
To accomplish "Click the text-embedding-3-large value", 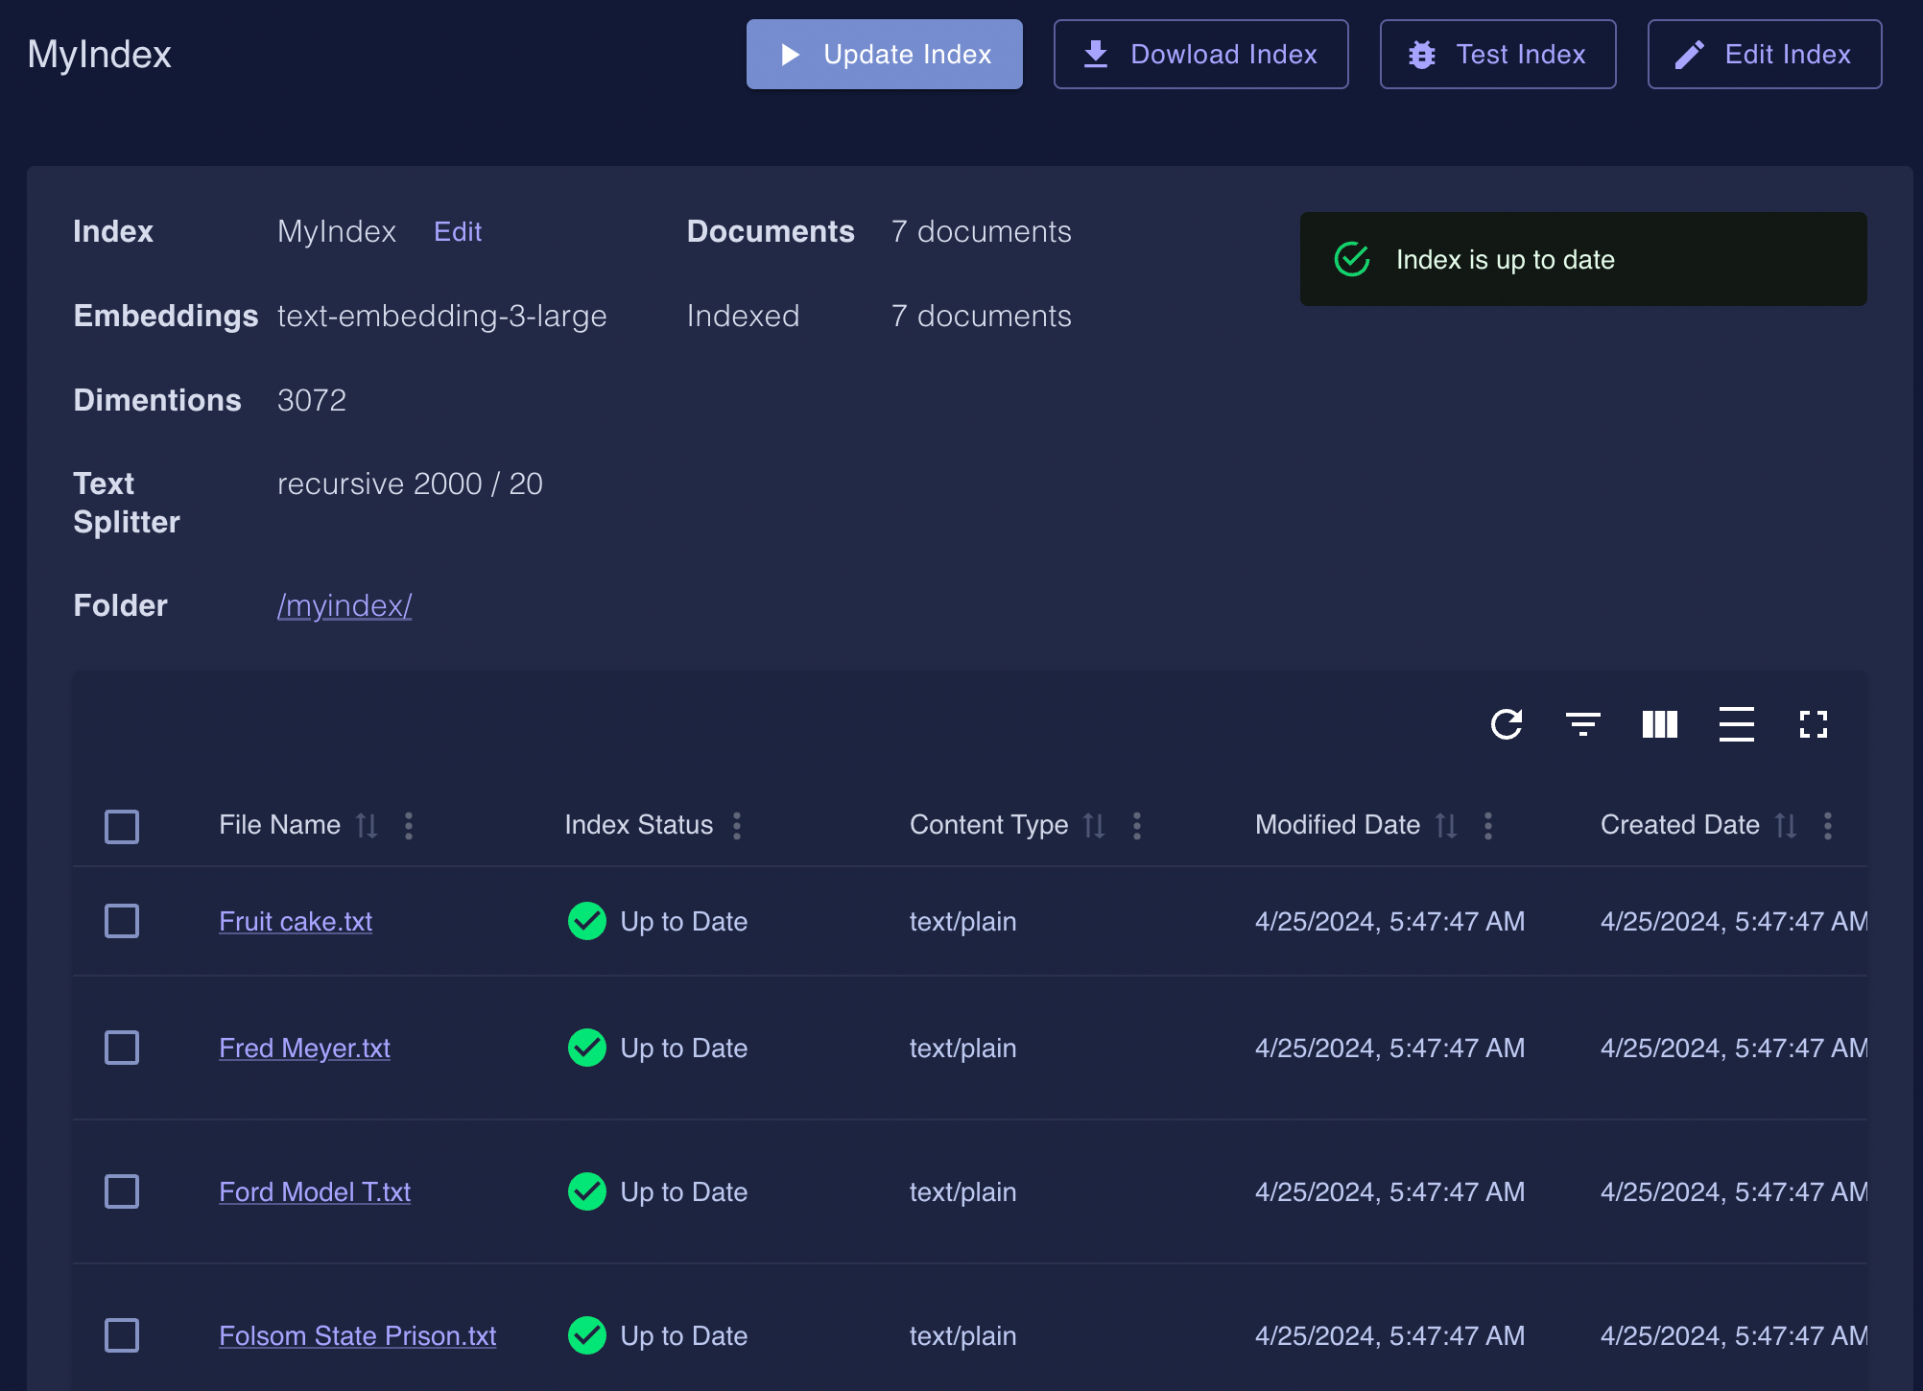I will tap(442, 316).
